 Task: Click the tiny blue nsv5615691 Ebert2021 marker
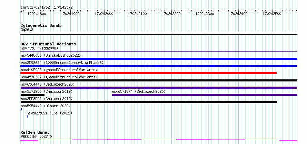point(27,117)
